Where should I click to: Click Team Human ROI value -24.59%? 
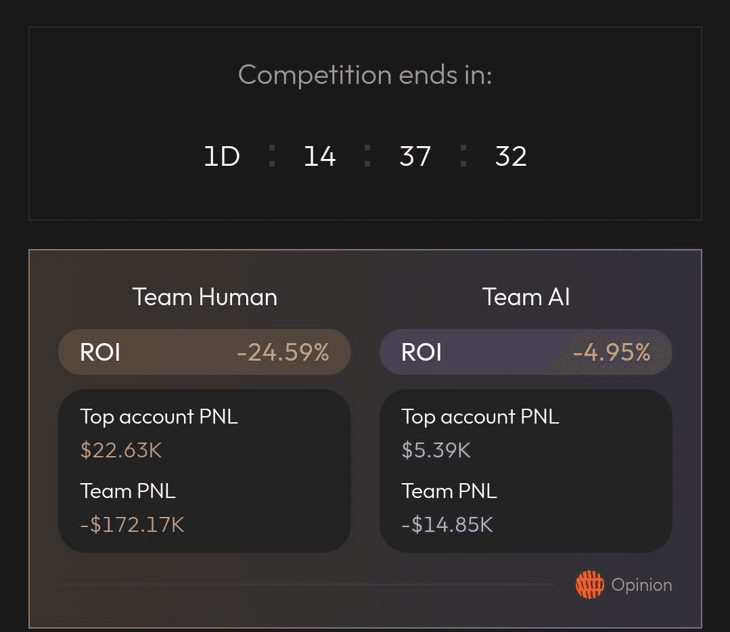pyautogui.click(x=283, y=353)
